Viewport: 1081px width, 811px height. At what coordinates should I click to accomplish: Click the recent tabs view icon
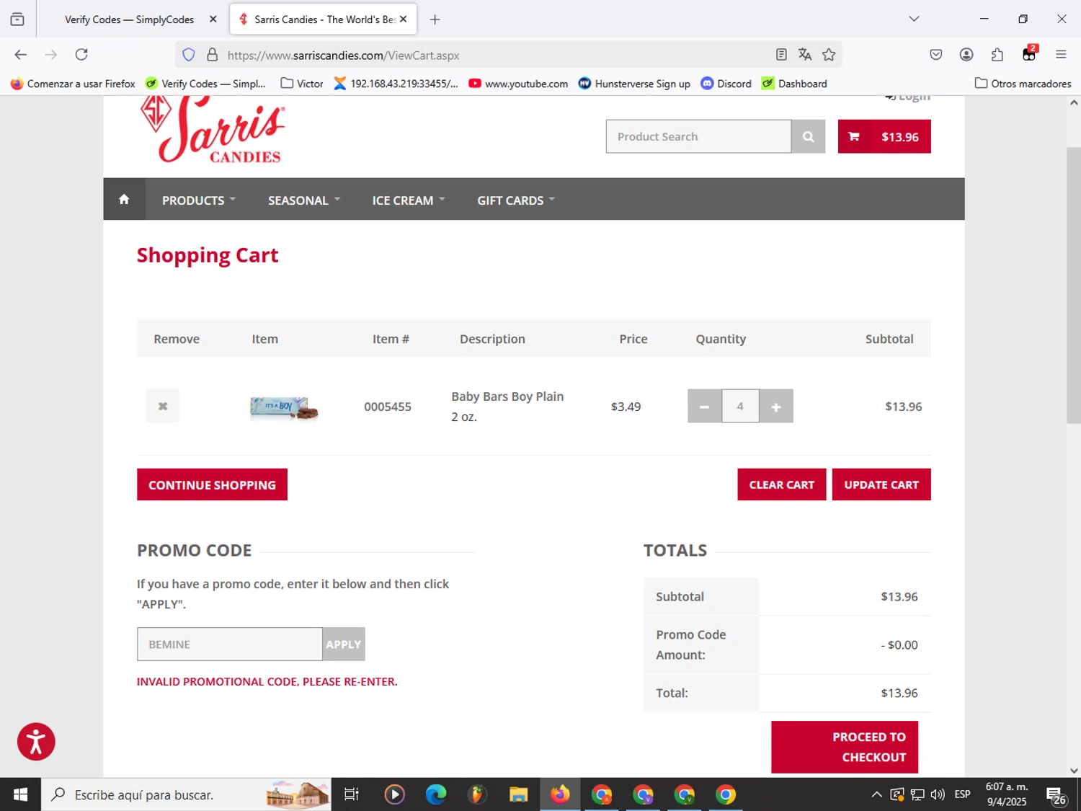(x=17, y=19)
